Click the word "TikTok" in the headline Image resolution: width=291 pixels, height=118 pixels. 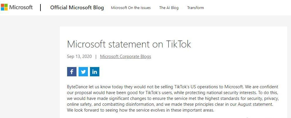[x=178, y=44]
